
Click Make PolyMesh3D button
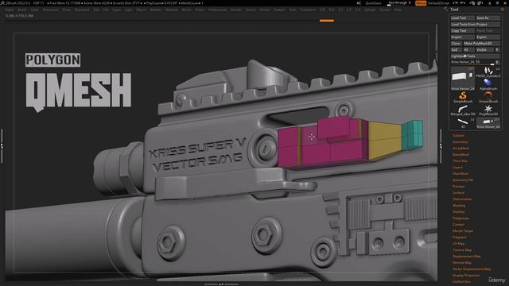481,43
